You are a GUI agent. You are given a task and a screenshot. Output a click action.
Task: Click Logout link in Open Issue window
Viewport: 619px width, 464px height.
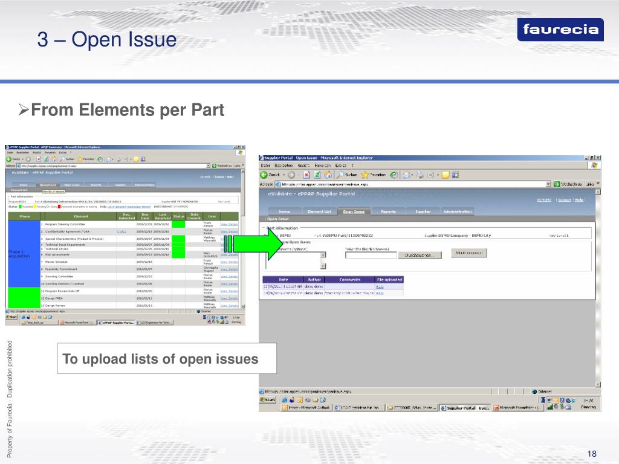point(565,200)
